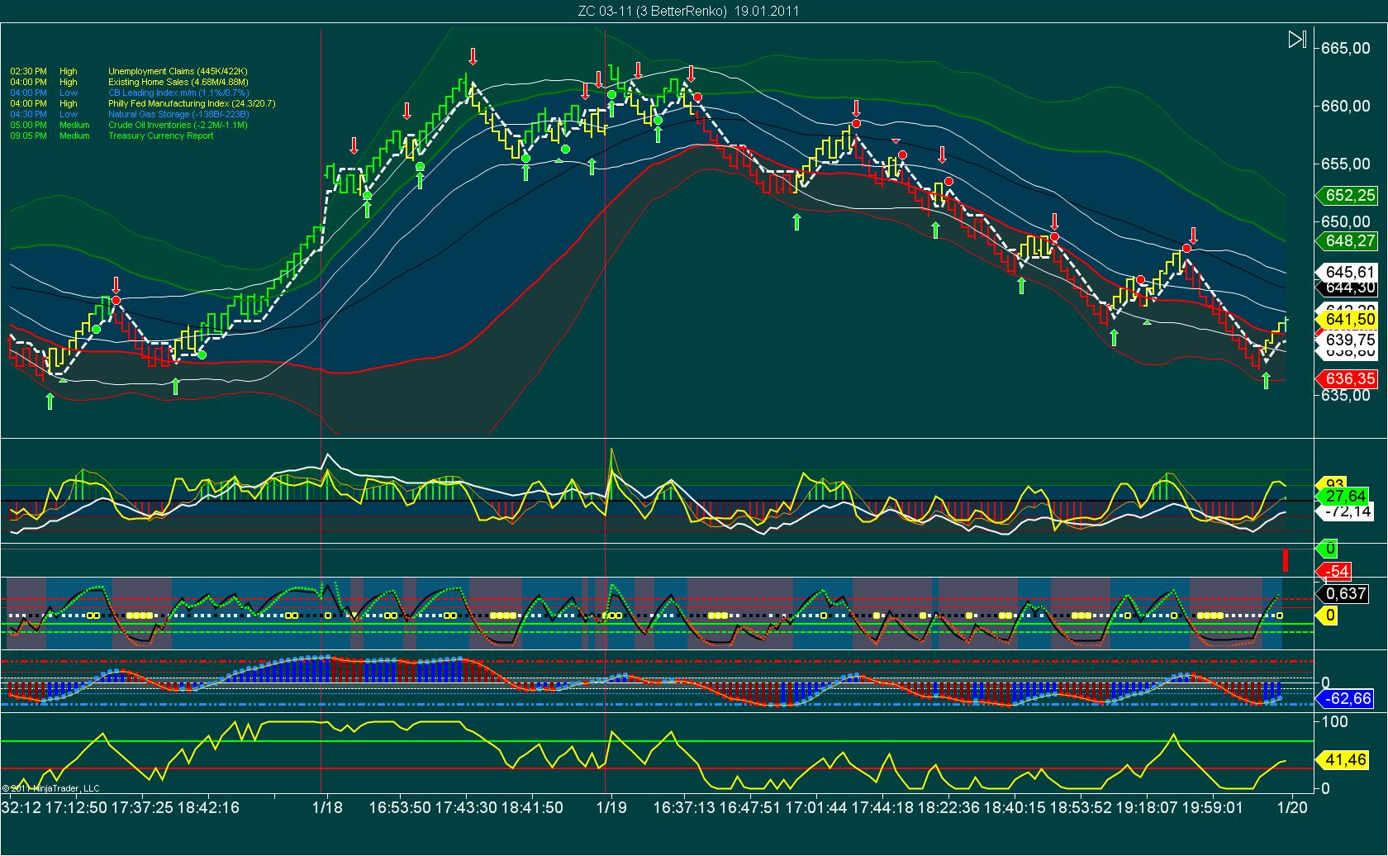The image size is (1388, 856).
Task: Click the 19:59:01 time axis label
Action: [1212, 807]
